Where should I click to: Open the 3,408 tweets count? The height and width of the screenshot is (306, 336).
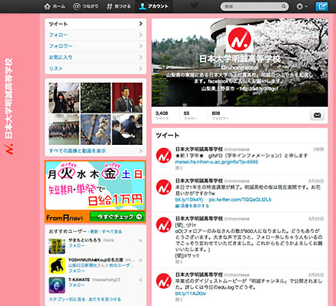coord(162,116)
